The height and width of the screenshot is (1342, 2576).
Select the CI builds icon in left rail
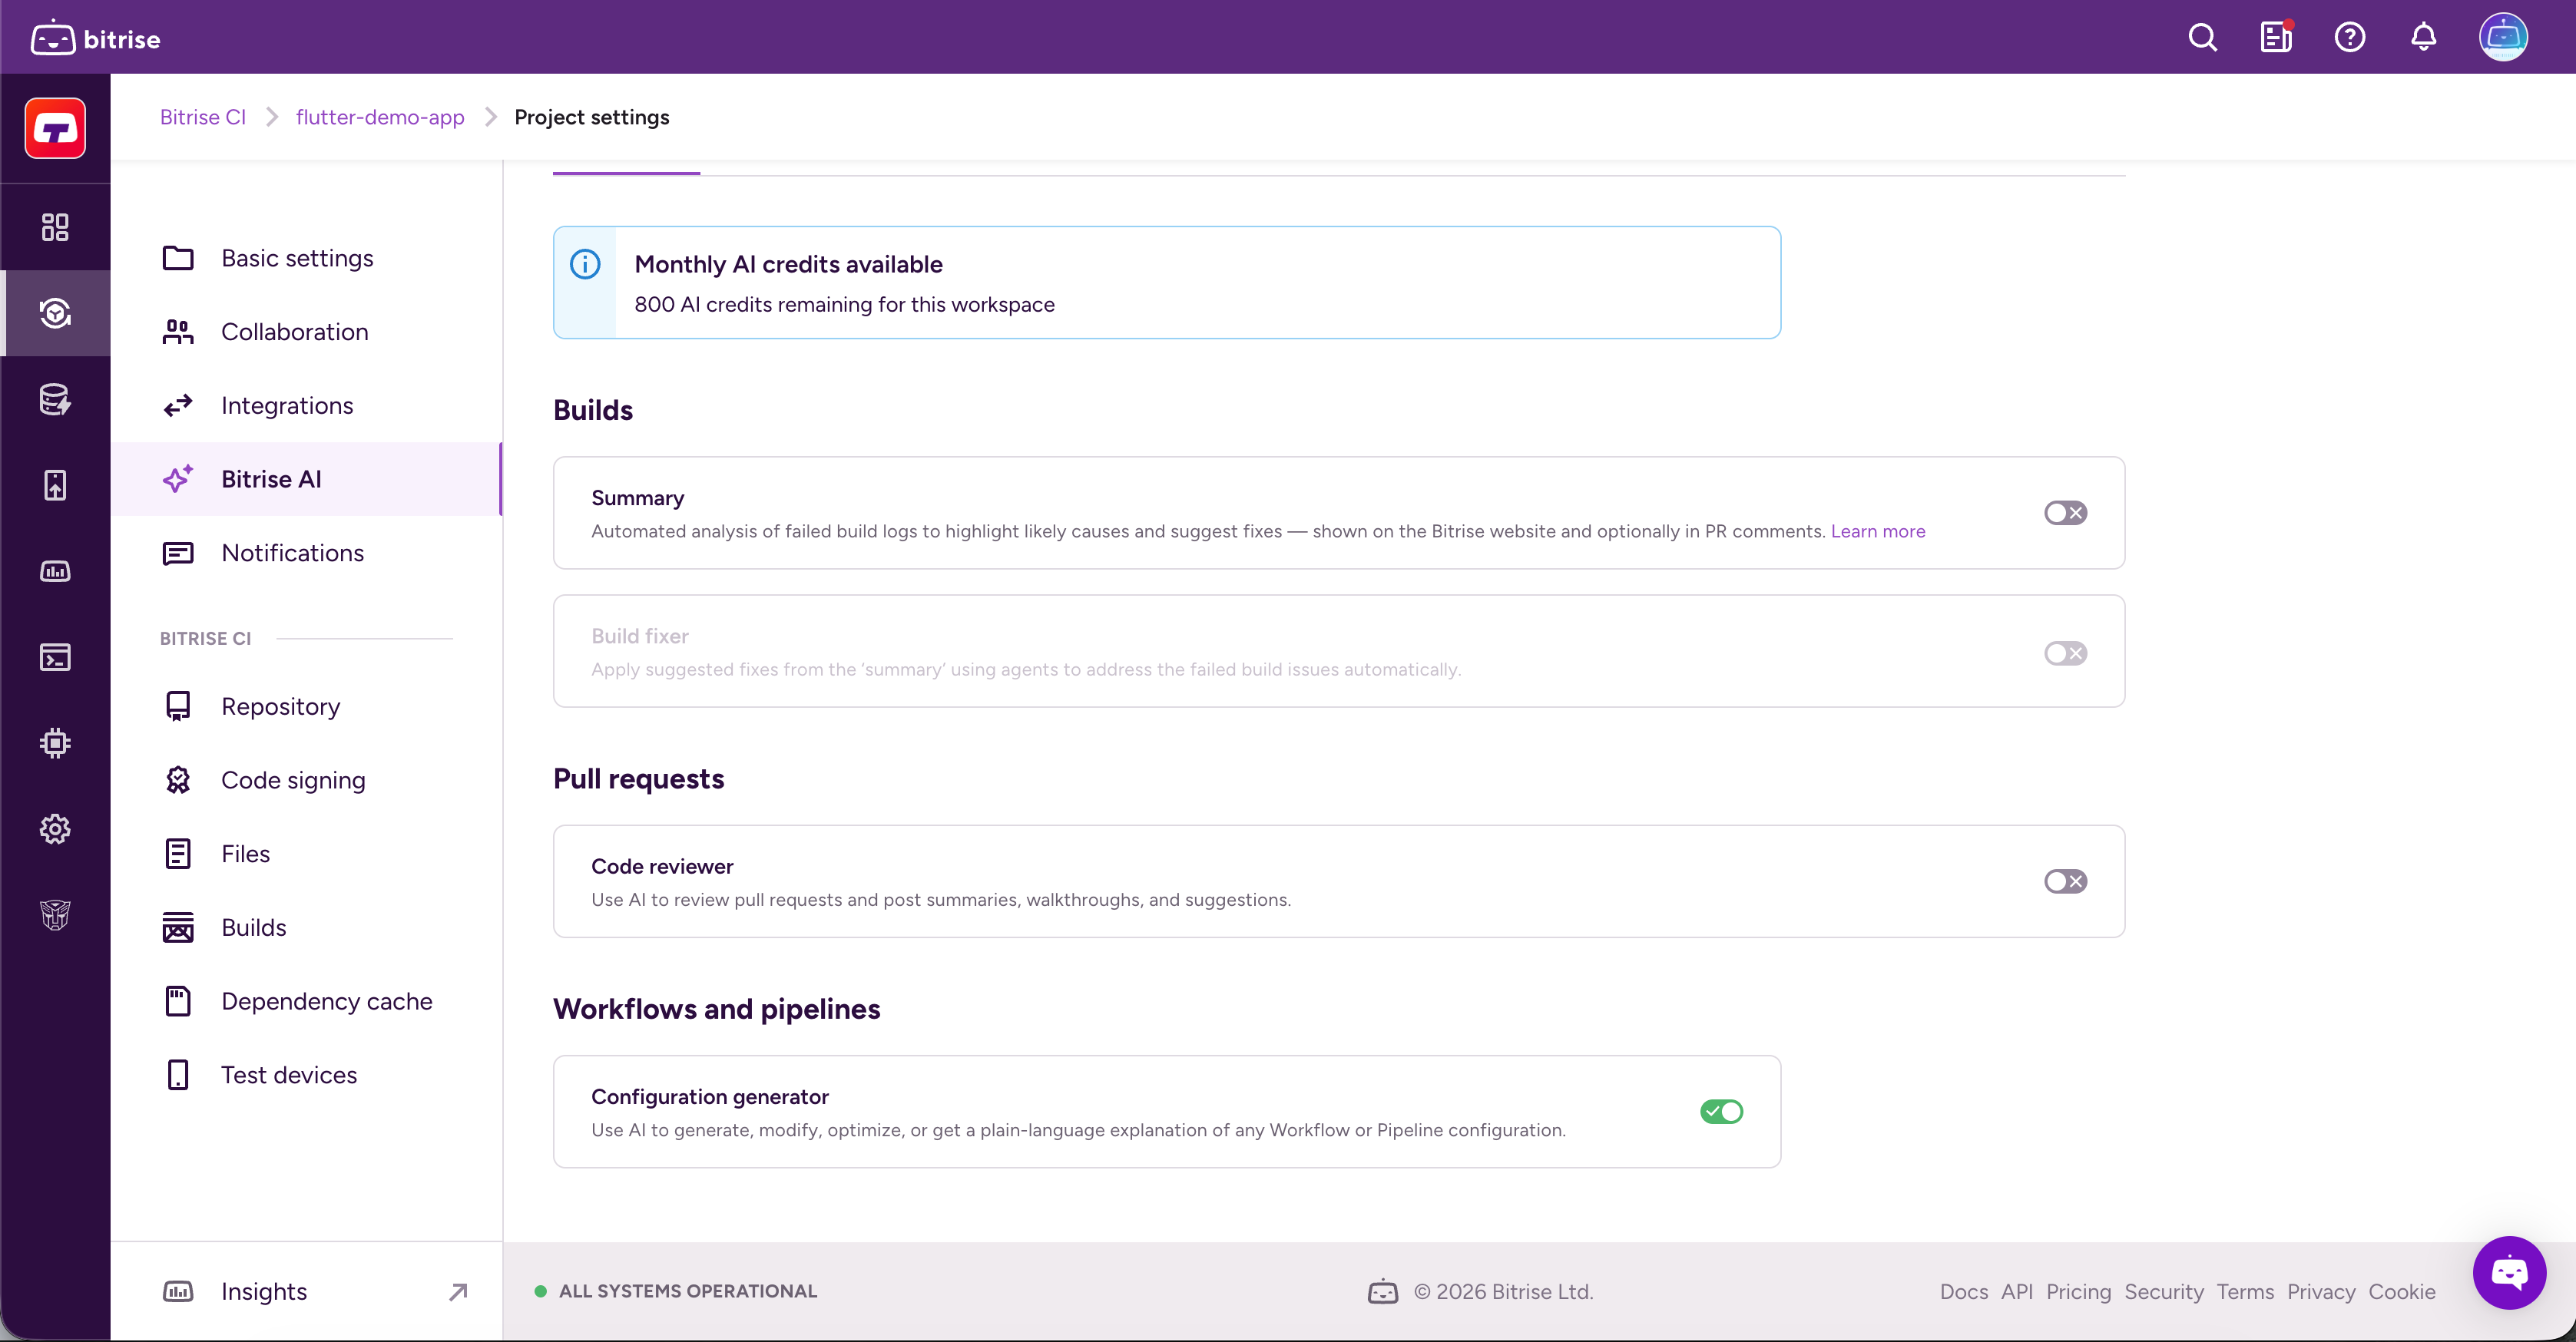(x=55, y=312)
